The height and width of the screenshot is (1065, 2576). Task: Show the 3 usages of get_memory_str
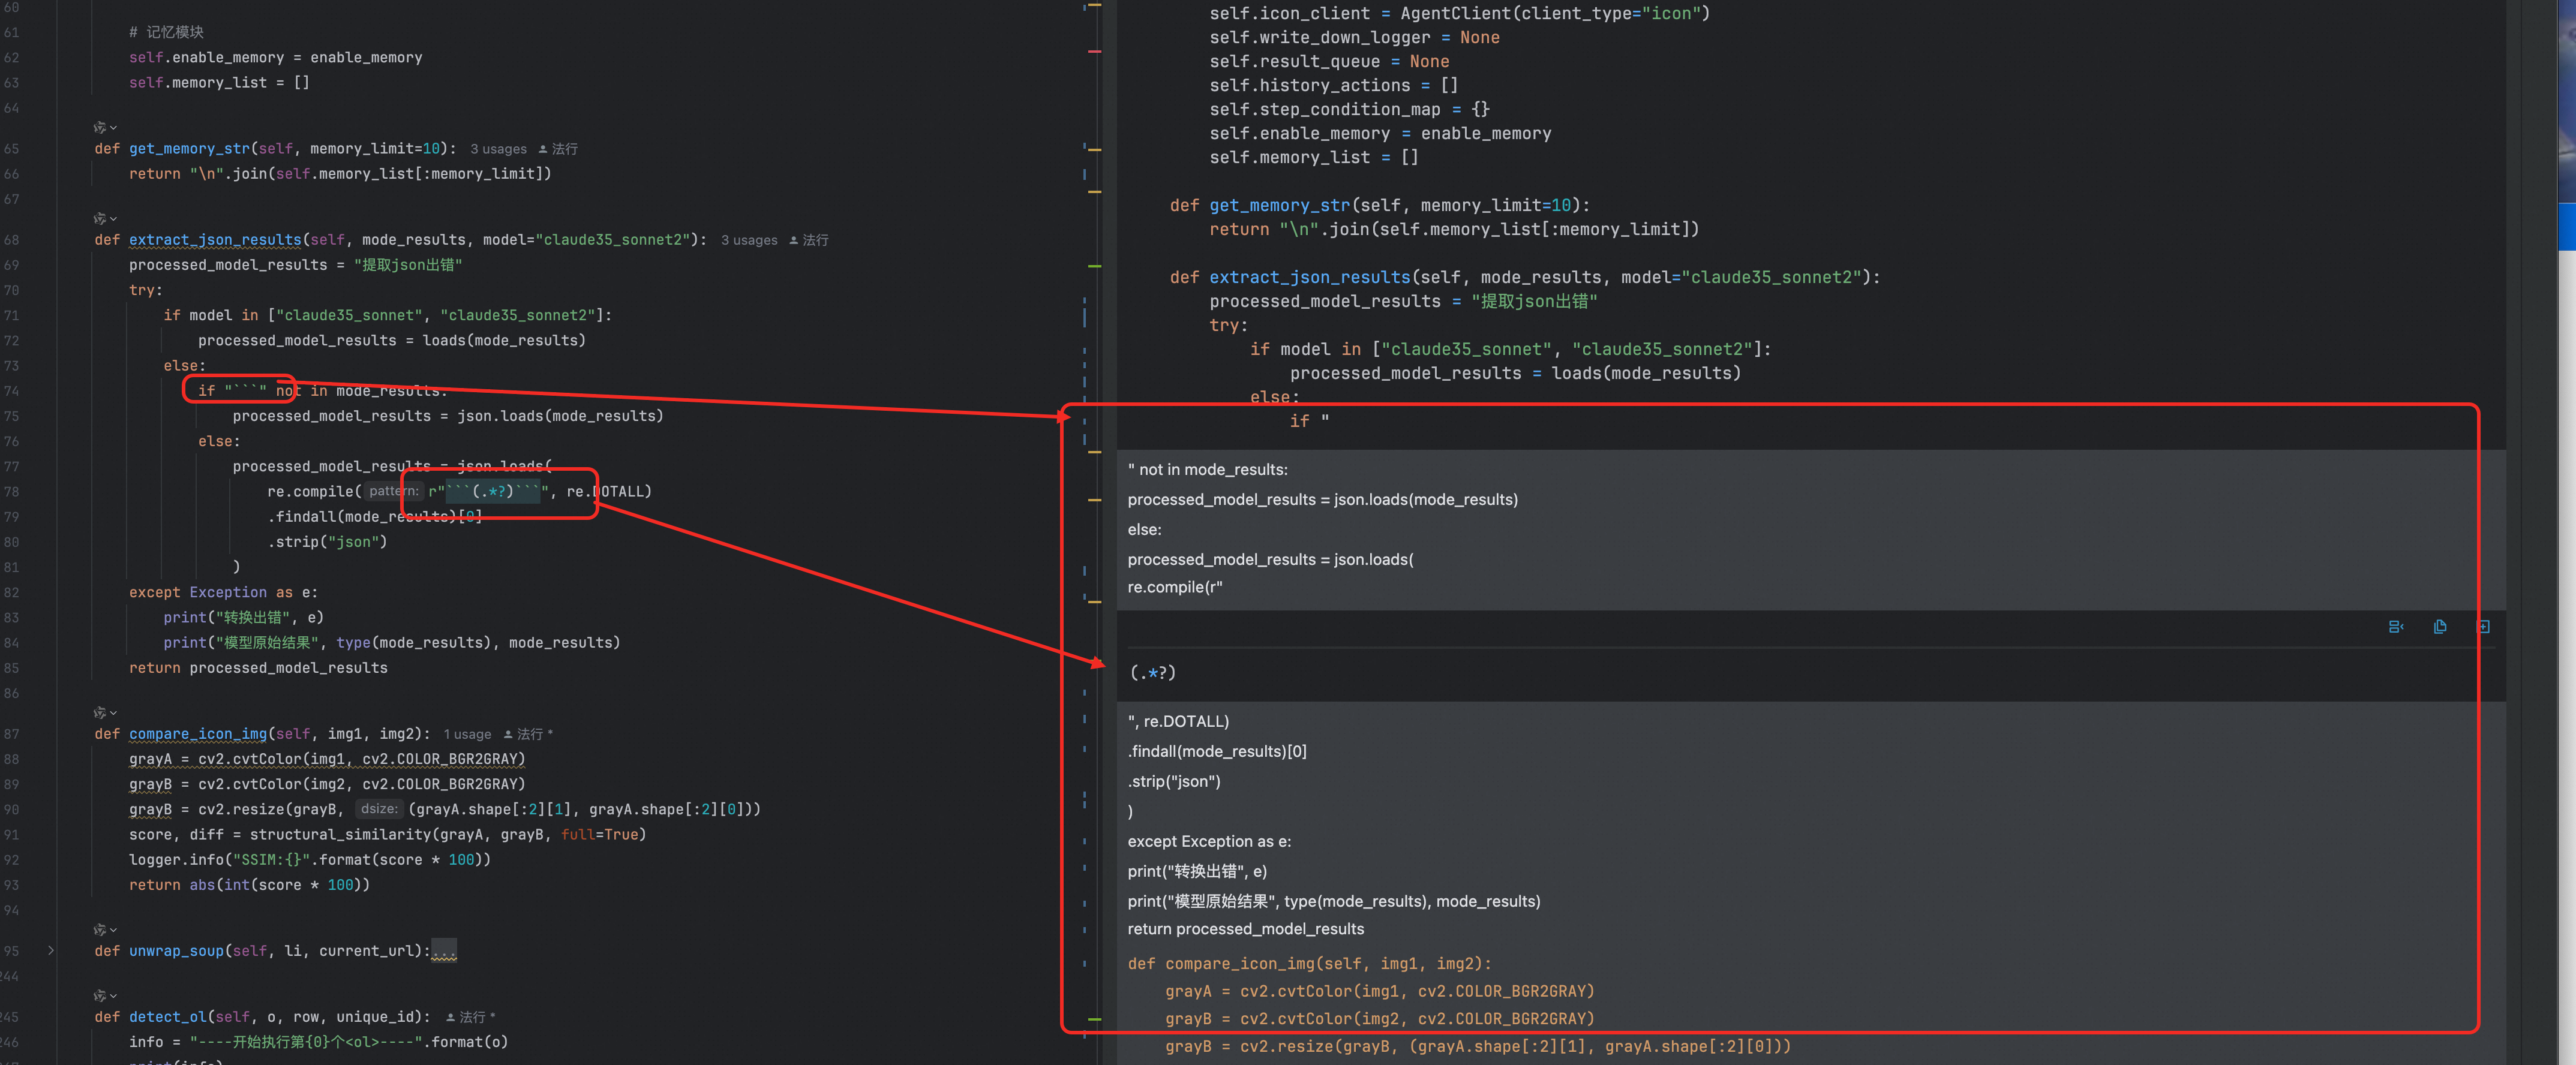[x=498, y=149]
